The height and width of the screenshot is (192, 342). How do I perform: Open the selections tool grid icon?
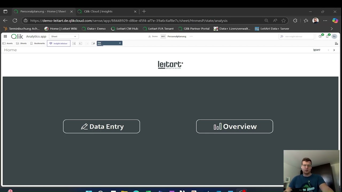coord(336,43)
